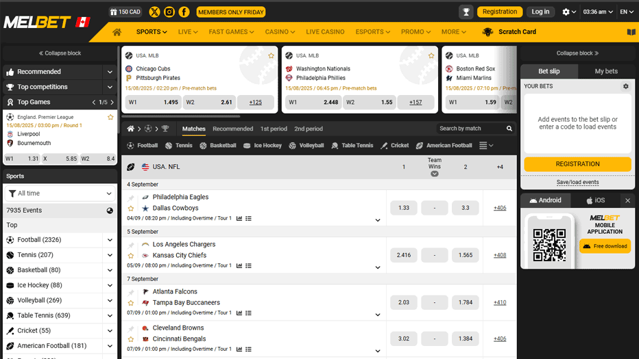Click Free download app button
The width and height of the screenshot is (639, 359).
[x=605, y=246]
